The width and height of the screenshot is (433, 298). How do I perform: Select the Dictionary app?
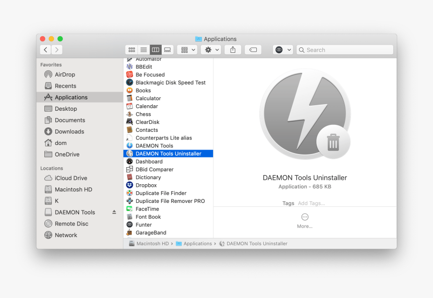(168, 177)
